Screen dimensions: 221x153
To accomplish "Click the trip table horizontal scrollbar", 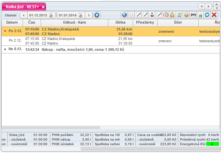I will (x=51, y=128).
